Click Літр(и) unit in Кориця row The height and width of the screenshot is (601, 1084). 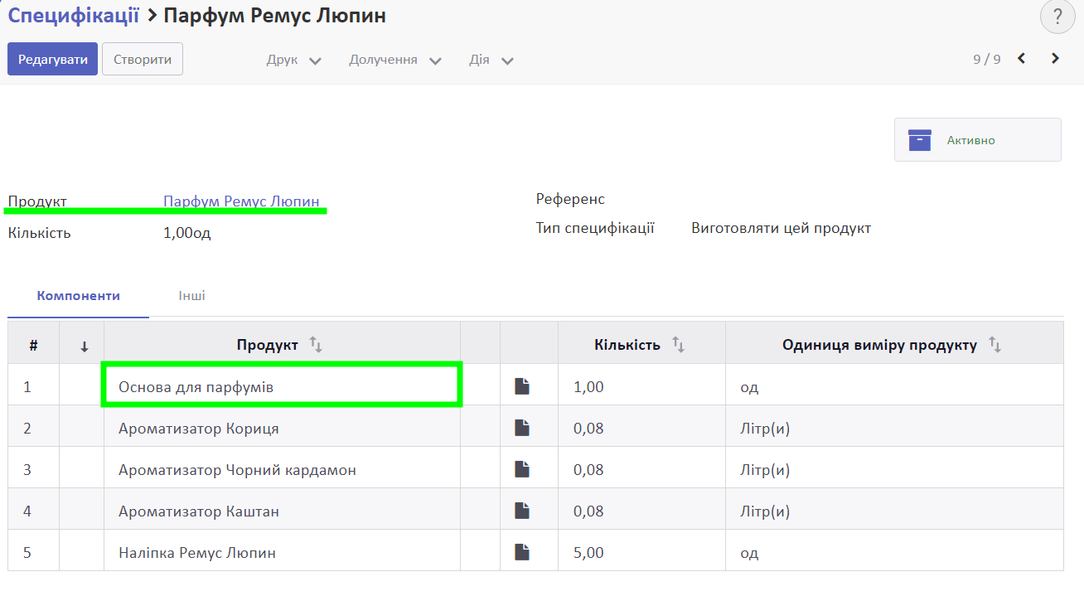(x=764, y=429)
